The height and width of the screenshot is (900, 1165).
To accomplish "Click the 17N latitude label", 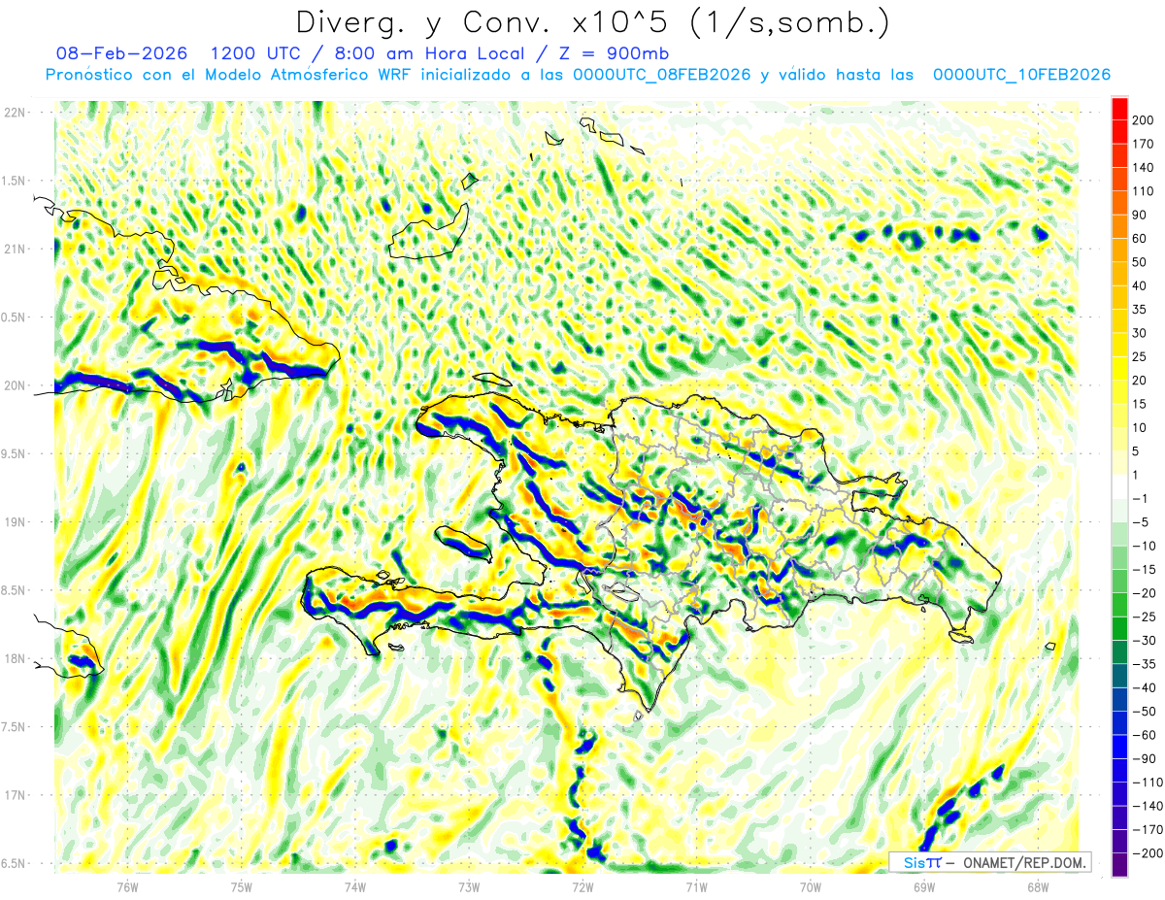I will coord(14,795).
